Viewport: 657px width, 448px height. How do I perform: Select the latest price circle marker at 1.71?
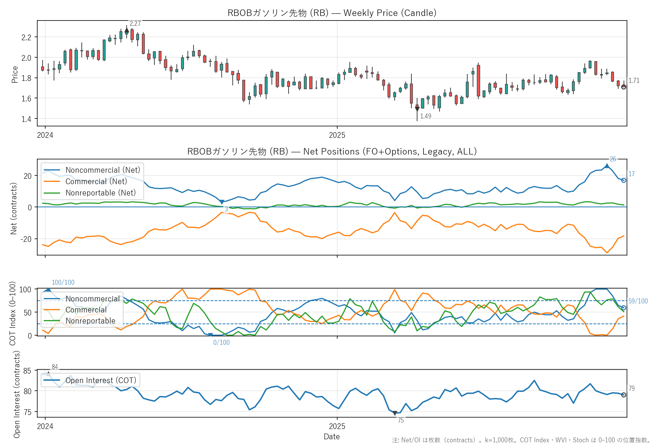(624, 87)
